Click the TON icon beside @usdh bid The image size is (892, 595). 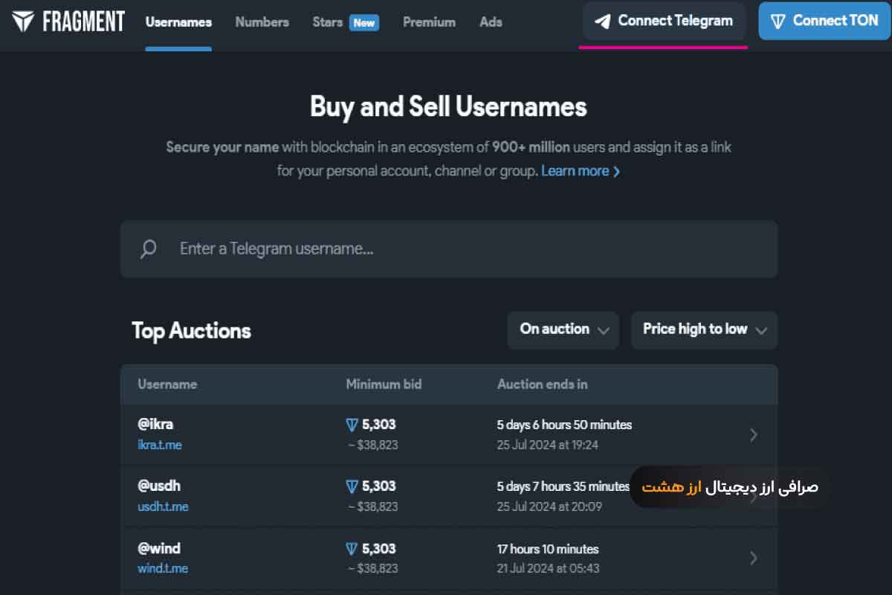click(x=352, y=486)
